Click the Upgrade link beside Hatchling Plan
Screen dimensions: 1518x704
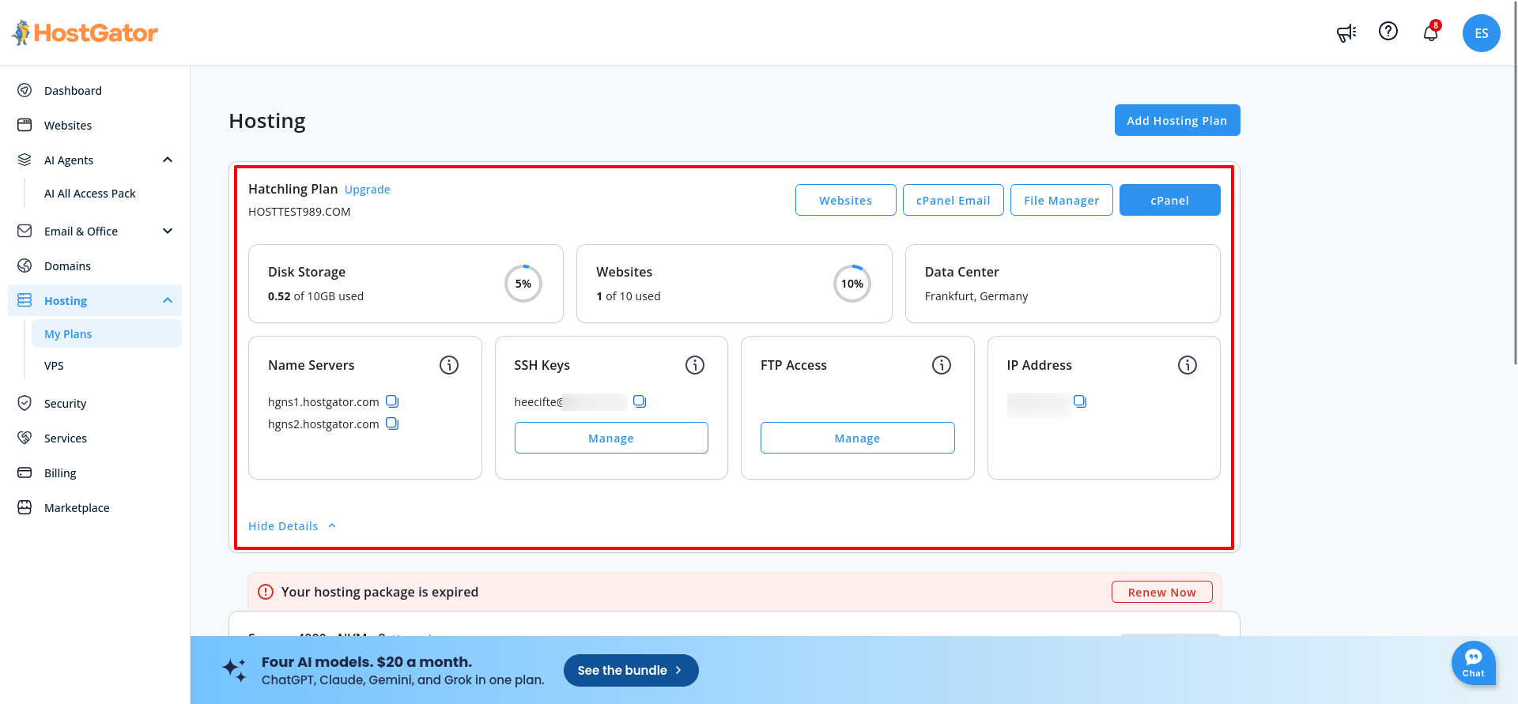(368, 190)
